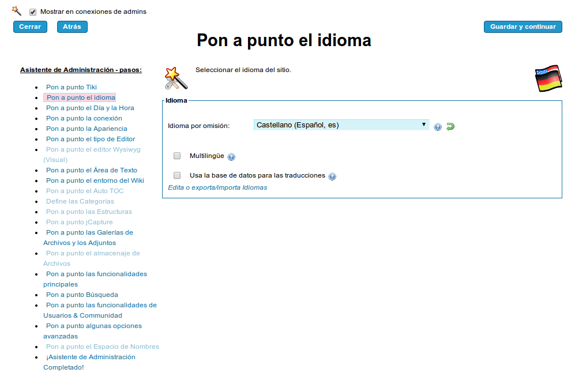Image resolution: width=575 pixels, height=384 pixels.
Task: Select 'Pon a punto la Apariencia' step
Action: coord(87,129)
